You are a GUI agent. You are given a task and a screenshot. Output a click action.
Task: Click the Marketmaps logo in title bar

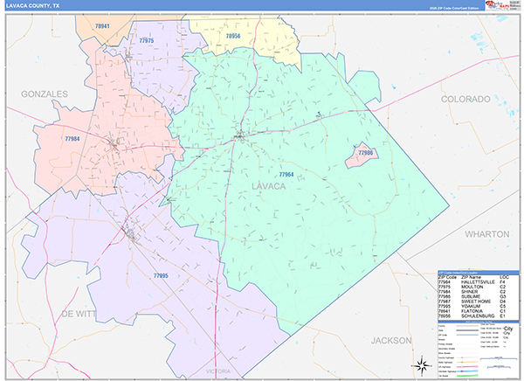point(498,5)
